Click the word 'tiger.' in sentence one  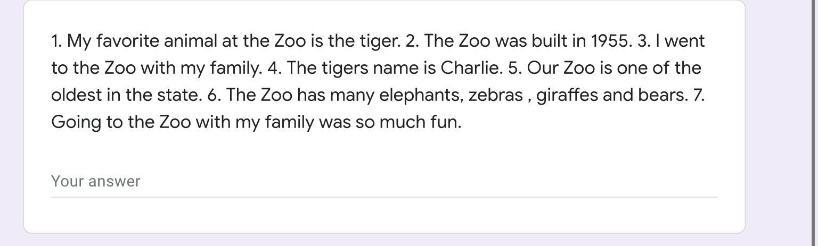tap(380, 41)
